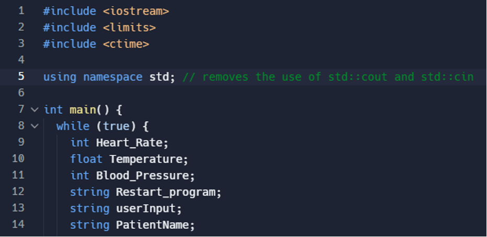
Task: Collapse the int main() function fold arrow
Action: (35, 110)
